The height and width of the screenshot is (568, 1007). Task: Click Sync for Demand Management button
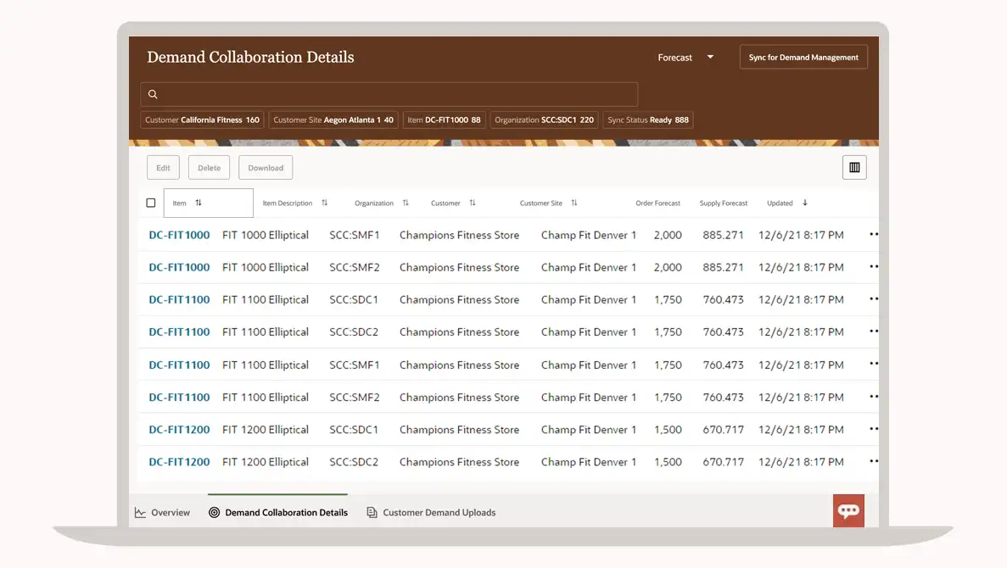tap(803, 58)
